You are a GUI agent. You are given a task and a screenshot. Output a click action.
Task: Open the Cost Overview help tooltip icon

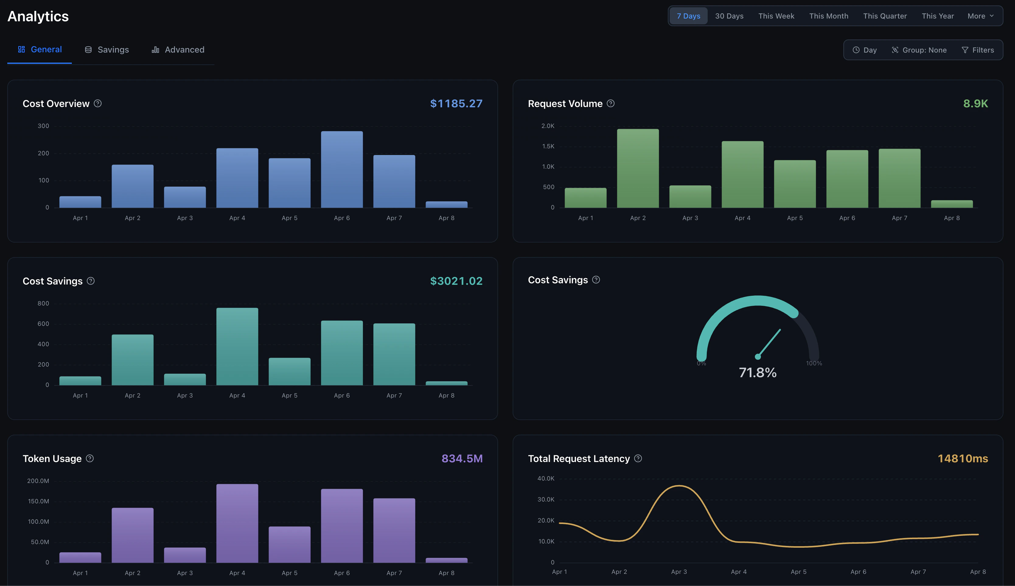pyautogui.click(x=97, y=103)
